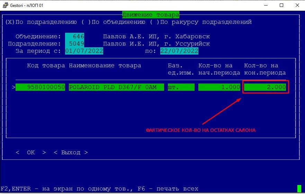This screenshot has width=305, height=194.
Task: Maximize the Gestori window
Action: click(281, 5)
